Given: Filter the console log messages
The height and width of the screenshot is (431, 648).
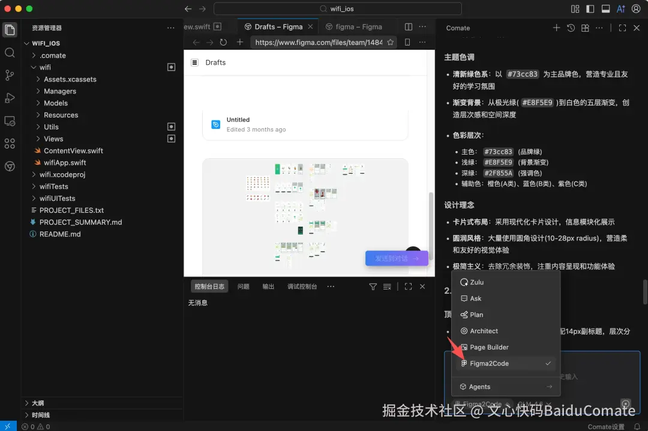Looking at the screenshot, I should (x=373, y=287).
